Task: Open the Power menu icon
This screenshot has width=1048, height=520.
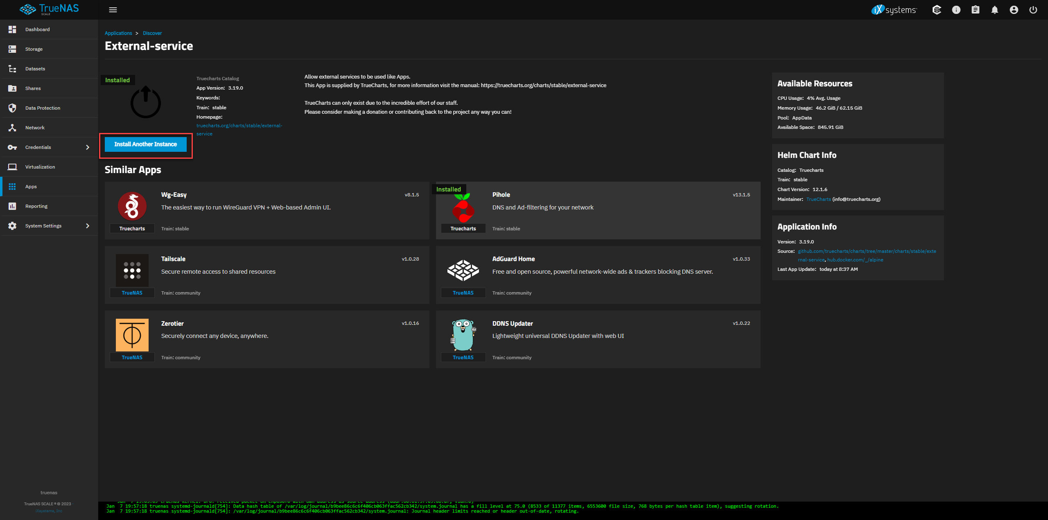Action: click(x=1033, y=10)
